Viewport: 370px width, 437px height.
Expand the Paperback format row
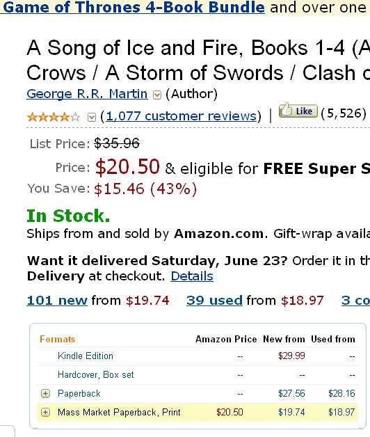point(45,394)
